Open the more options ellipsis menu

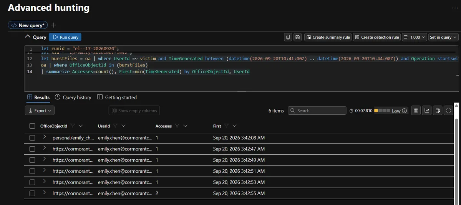[455, 8]
